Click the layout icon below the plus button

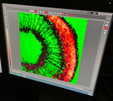[x=107, y=25]
